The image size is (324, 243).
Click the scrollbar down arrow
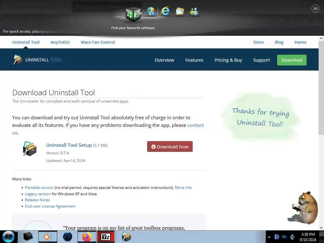tap(321, 228)
